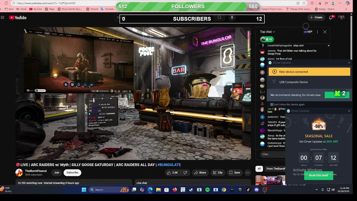
Task: Open Discord from the taskbar
Action: tap(257, 190)
